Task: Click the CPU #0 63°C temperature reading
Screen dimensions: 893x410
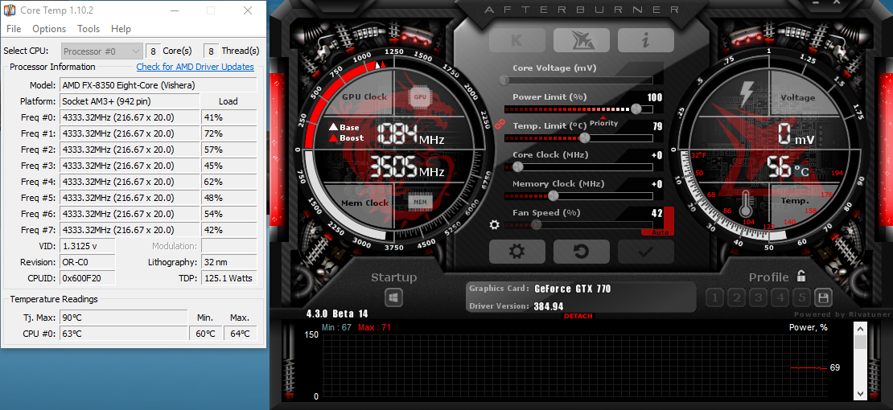Action: tap(124, 333)
